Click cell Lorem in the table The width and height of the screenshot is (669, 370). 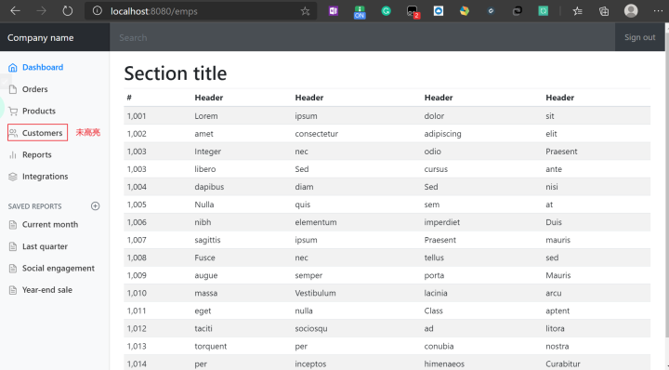click(x=206, y=116)
